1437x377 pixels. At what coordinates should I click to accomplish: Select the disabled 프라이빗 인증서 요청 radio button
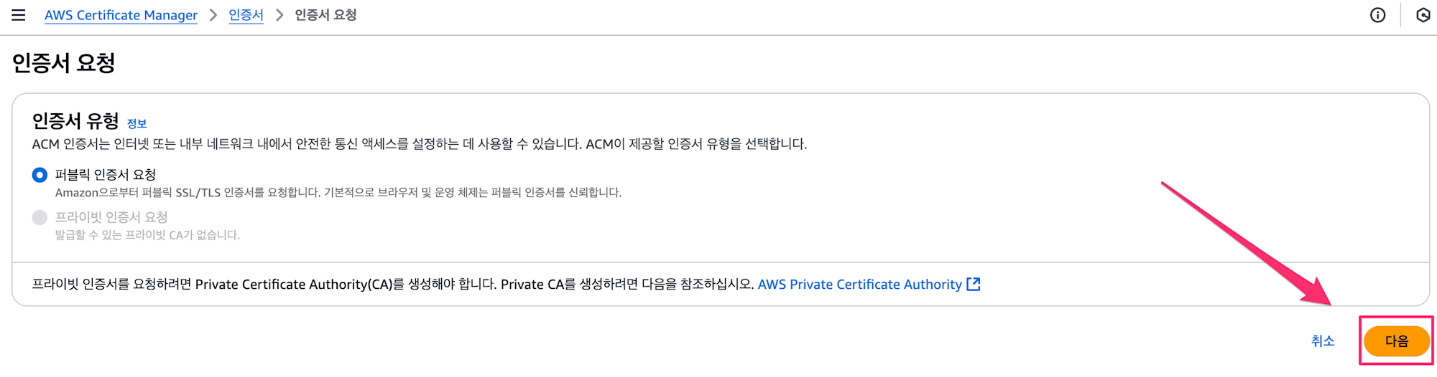pos(40,217)
